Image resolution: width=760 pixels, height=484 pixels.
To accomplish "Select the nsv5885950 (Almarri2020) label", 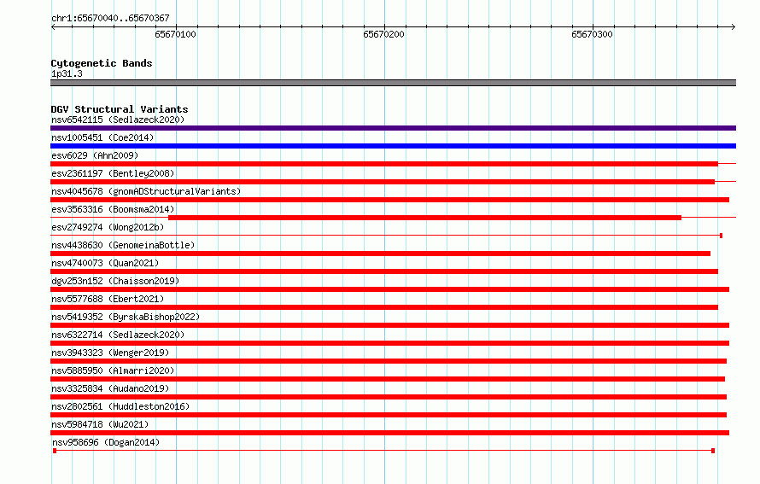I will (x=113, y=370).
